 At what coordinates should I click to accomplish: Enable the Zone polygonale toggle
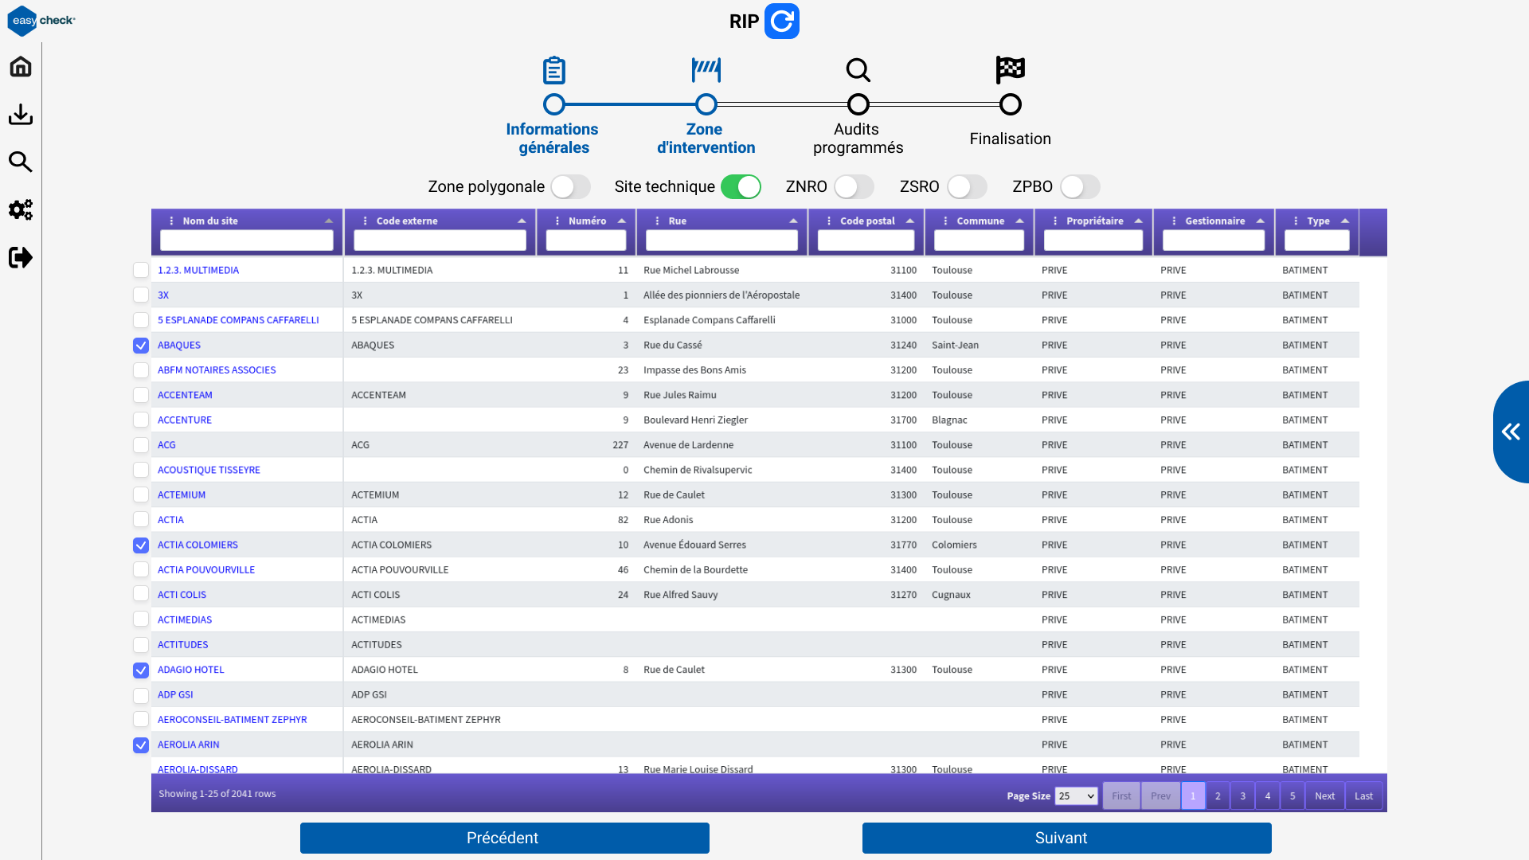coord(570,187)
